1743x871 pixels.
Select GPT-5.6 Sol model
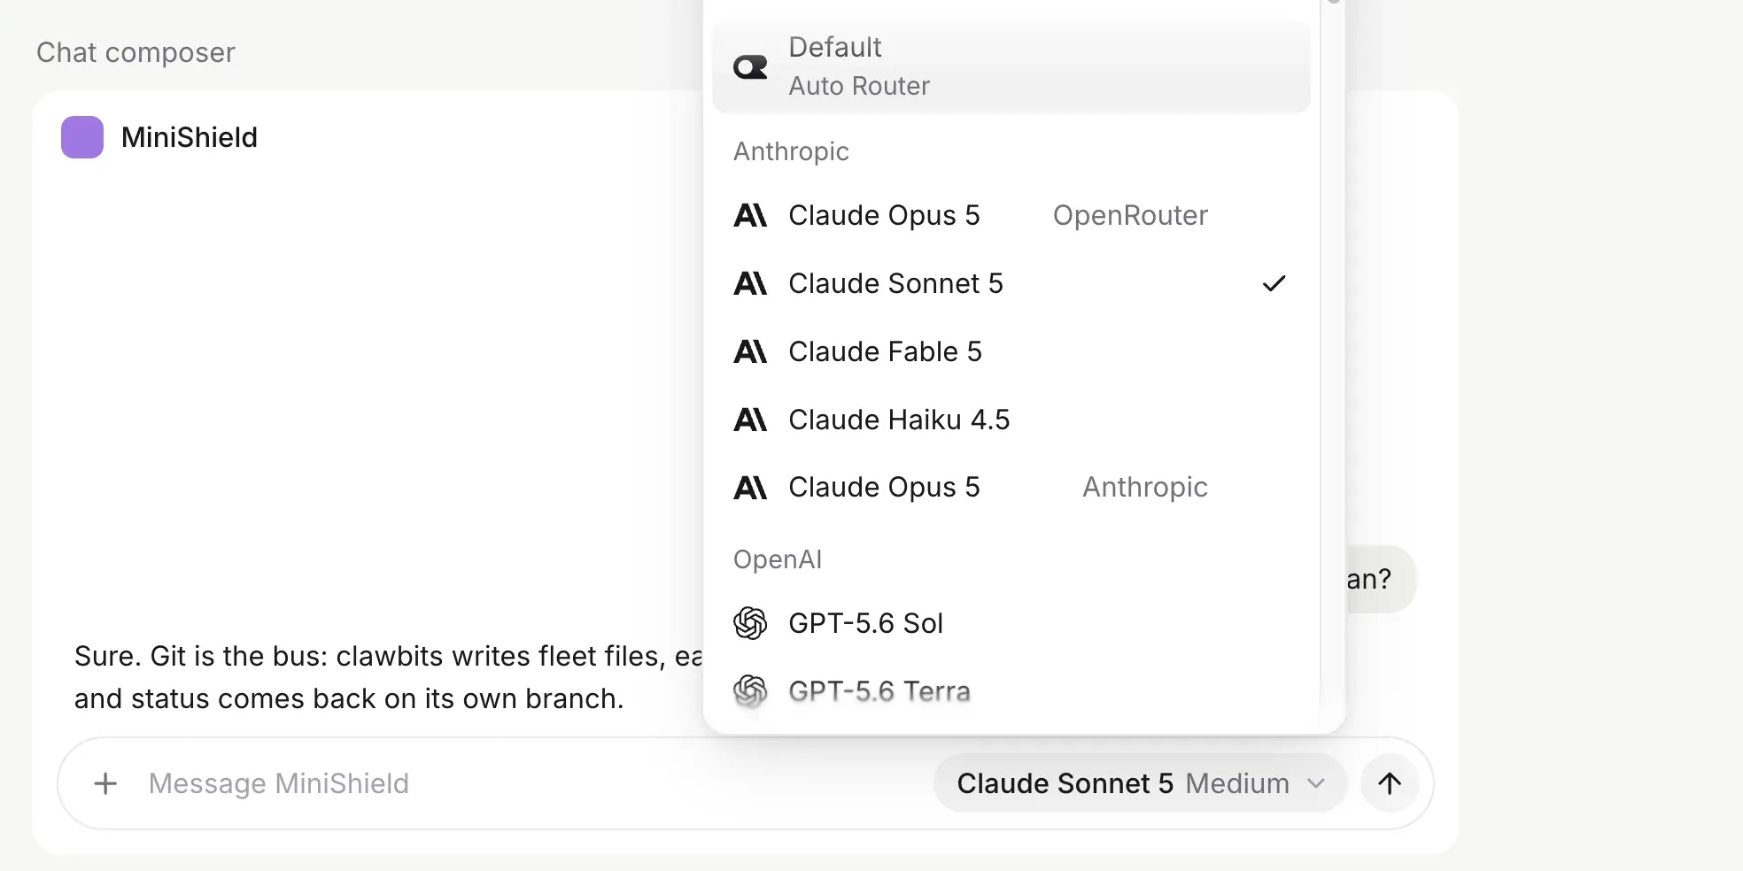pyautogui.click(x=1011, y=623)
